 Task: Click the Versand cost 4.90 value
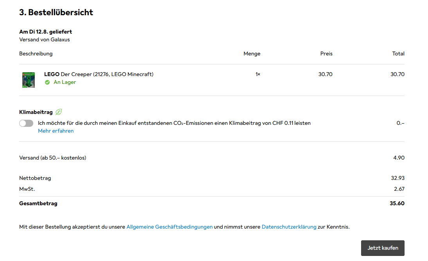399,158
